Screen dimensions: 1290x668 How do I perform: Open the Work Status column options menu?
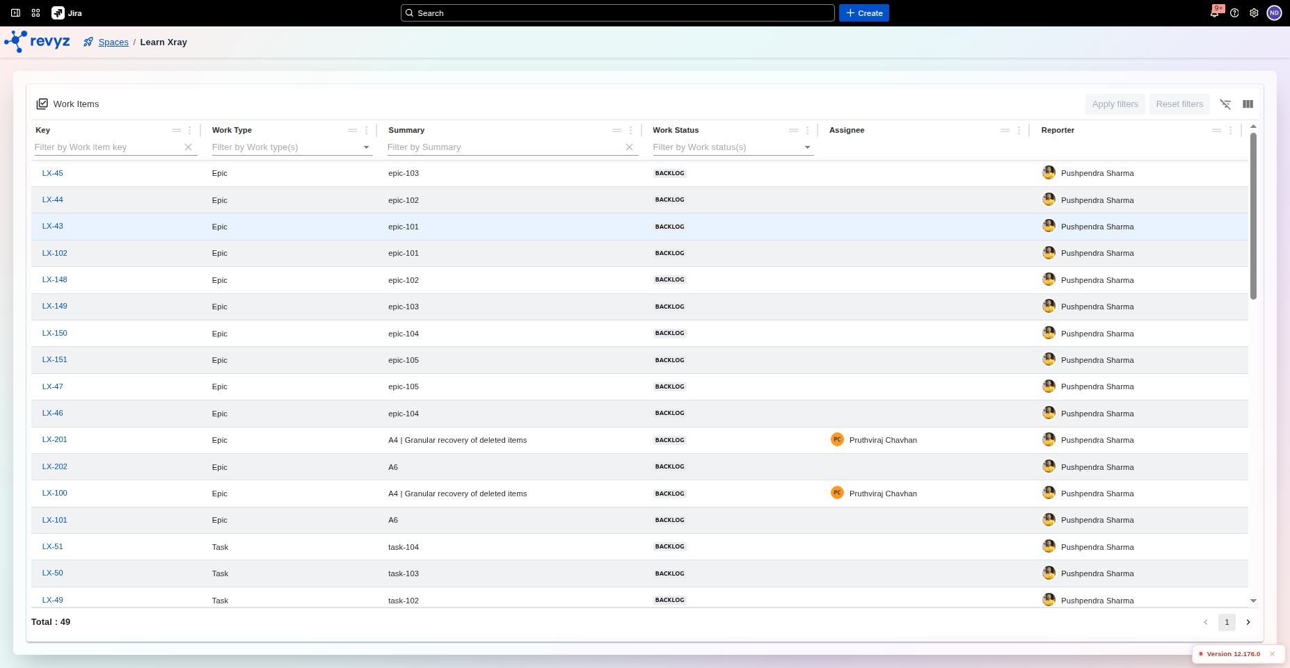(x=807, y=131)
